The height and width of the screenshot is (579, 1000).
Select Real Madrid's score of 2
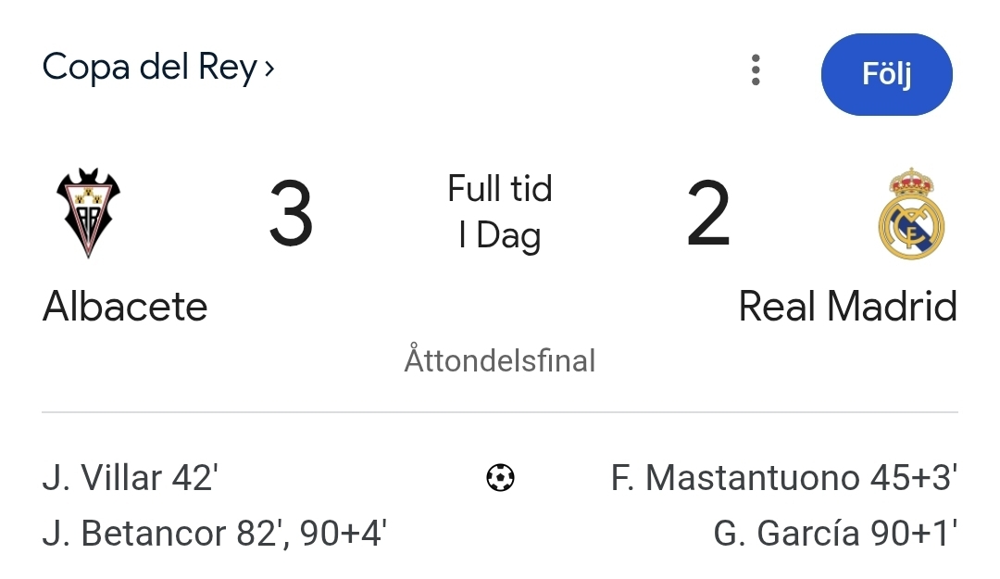[x=708, y=214]
